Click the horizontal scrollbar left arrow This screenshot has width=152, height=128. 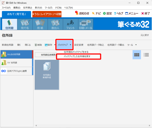[x=36, y=126]
